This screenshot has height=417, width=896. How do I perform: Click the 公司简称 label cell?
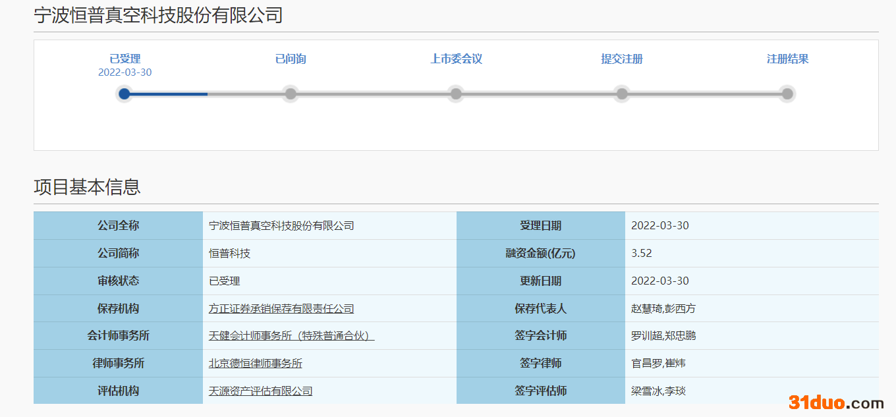click(119, 253)
